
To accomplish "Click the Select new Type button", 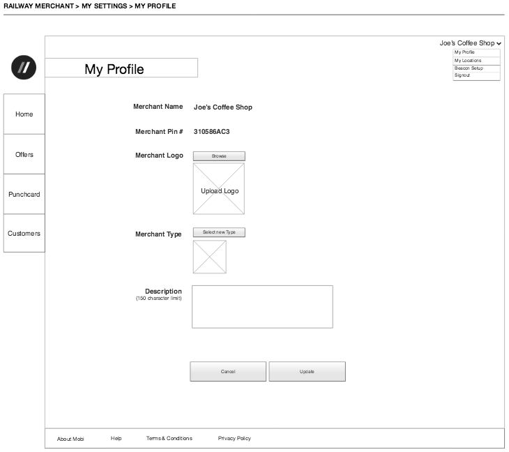I will (219, 232).
